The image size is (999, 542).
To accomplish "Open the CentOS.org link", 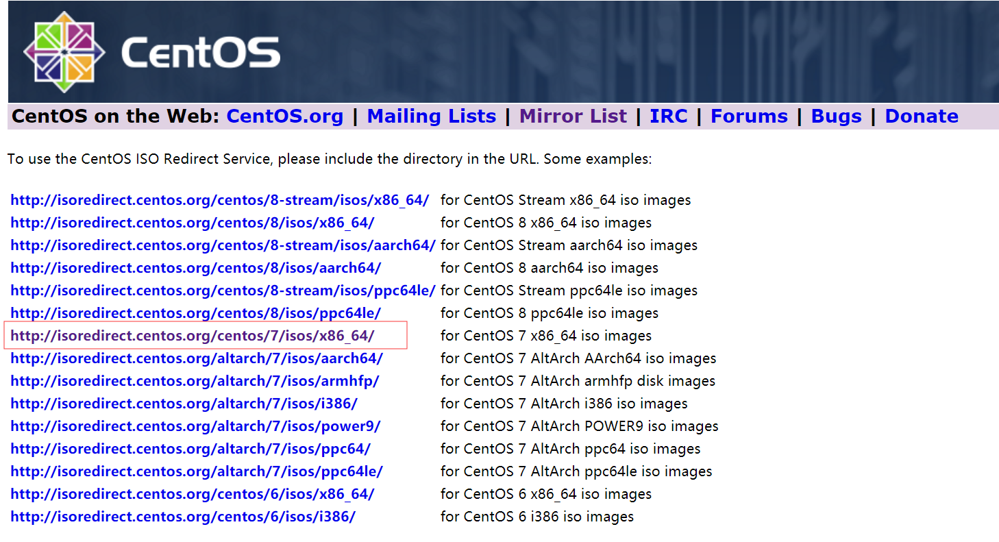I will point(285,116).
